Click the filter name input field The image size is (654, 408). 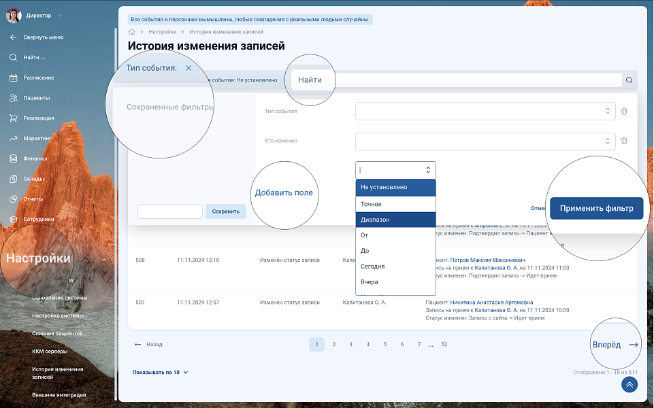169,211
